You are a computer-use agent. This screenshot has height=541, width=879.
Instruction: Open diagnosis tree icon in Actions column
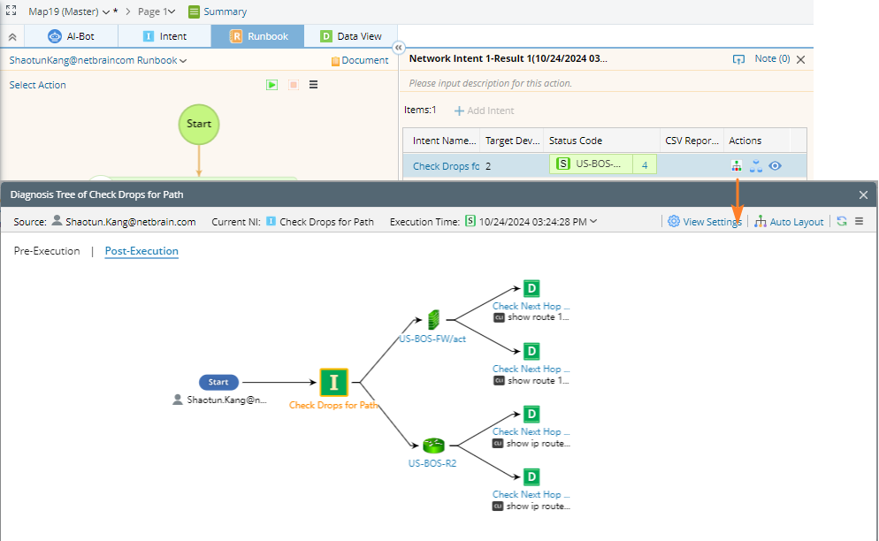(737, 166)
